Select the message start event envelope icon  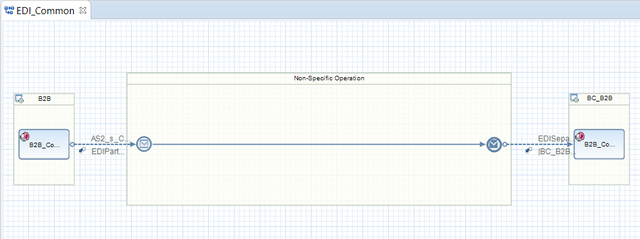pos(144,144)
